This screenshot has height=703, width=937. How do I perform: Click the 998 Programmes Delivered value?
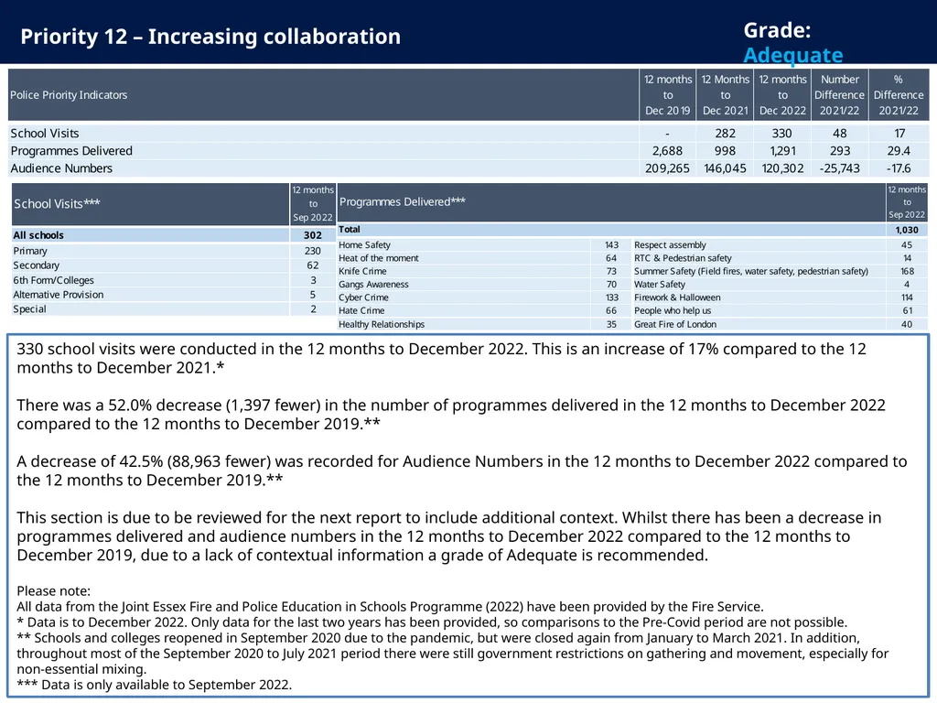point(725,151)
